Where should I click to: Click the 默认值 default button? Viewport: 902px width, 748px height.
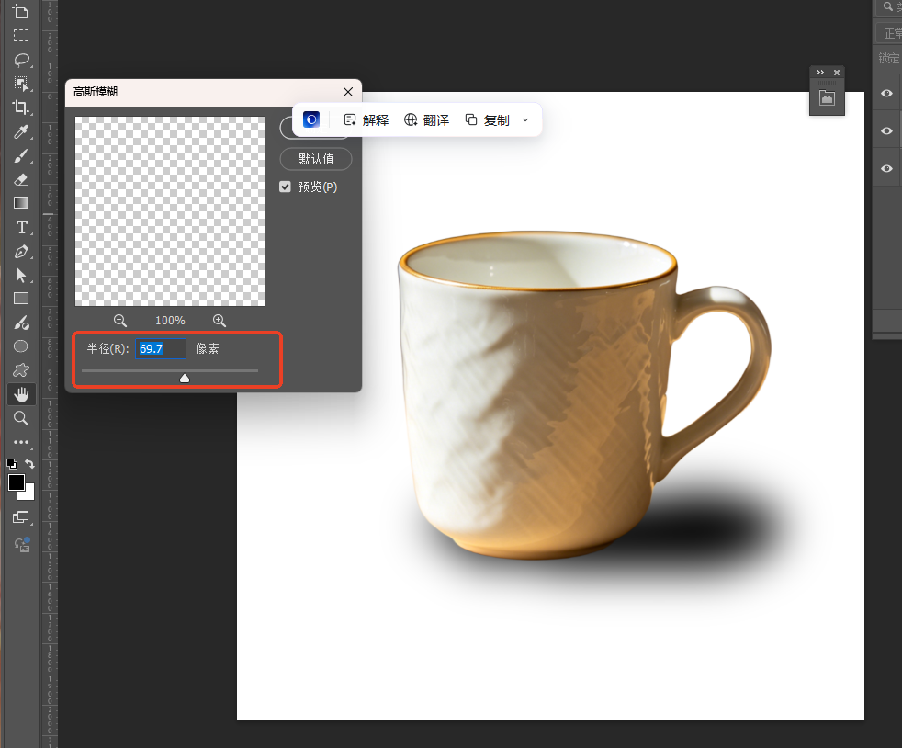click(316, 159)
